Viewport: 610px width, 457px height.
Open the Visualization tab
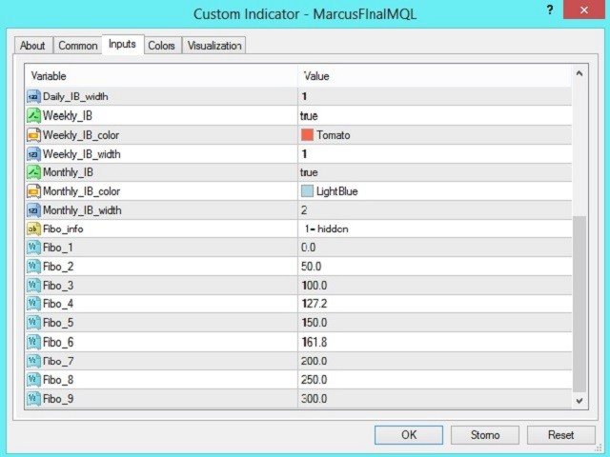point(214,46)
